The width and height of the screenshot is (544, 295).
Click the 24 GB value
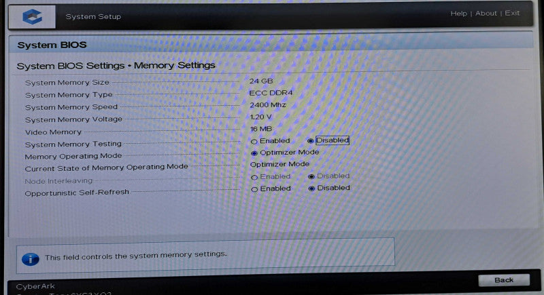pos(261,81)
